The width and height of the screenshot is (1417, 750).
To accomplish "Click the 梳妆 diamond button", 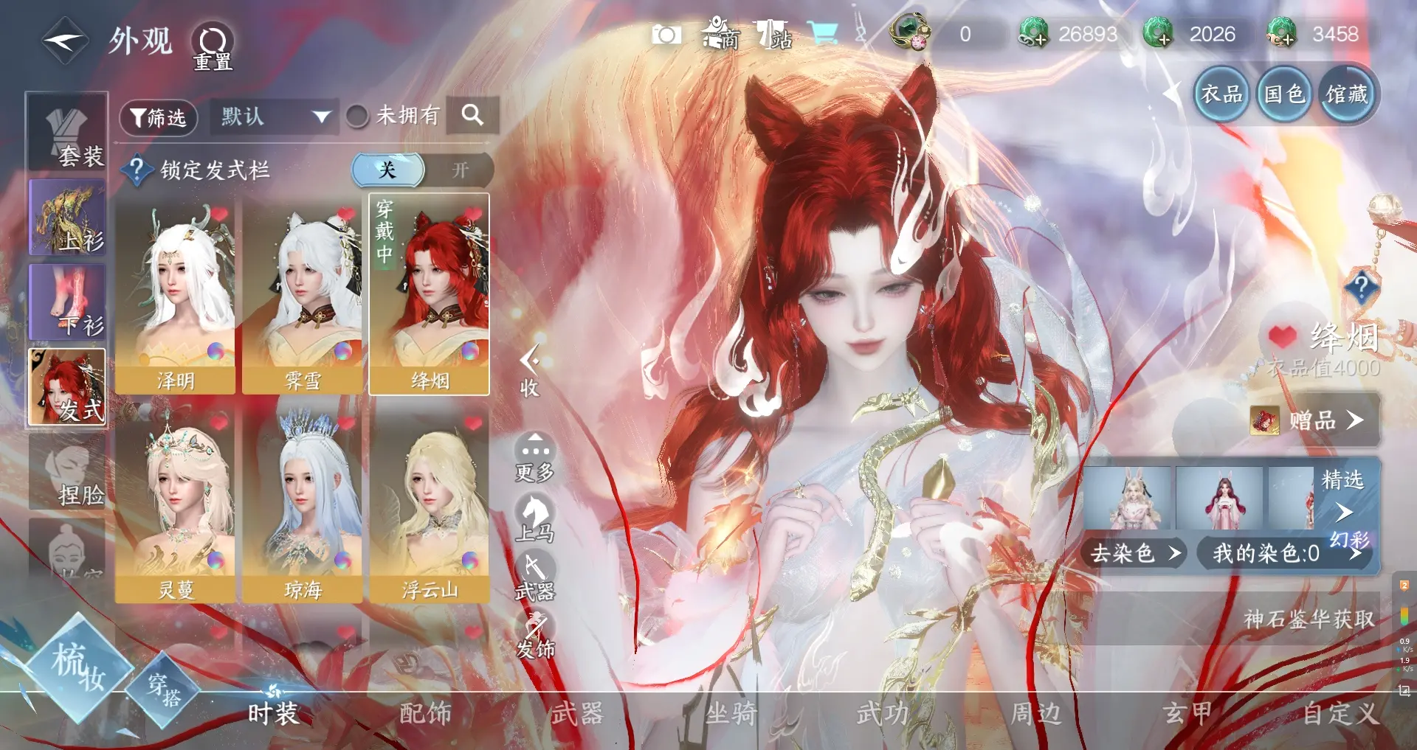I will click(78, 667).
